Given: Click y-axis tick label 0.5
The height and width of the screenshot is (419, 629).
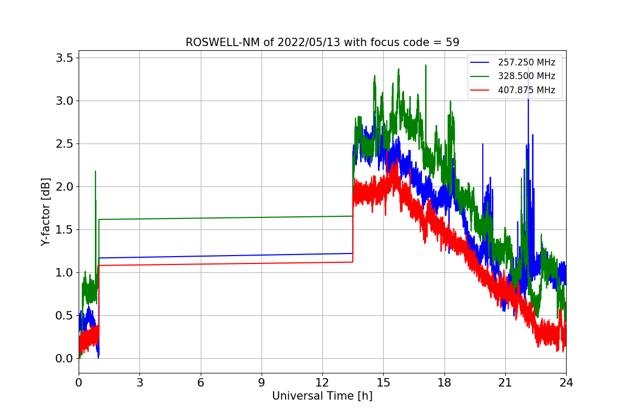Looking at the screenshot, I should click(x=64, y=315).
